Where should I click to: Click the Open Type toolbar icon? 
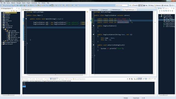pos(38,5)
